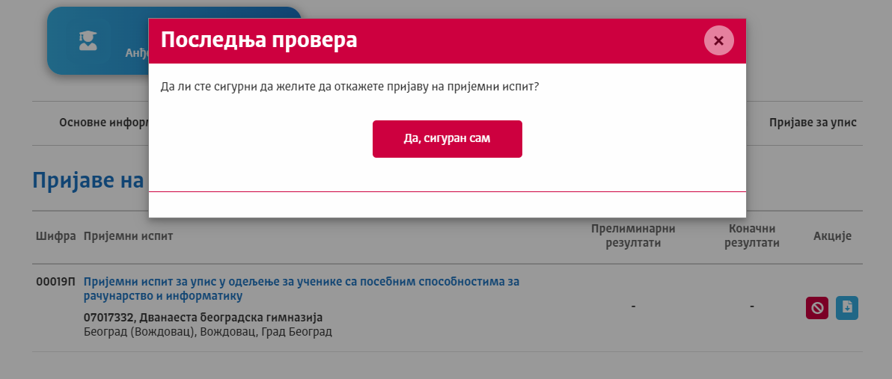Confirm with Да, сигуран сам button

click(447, 139)
